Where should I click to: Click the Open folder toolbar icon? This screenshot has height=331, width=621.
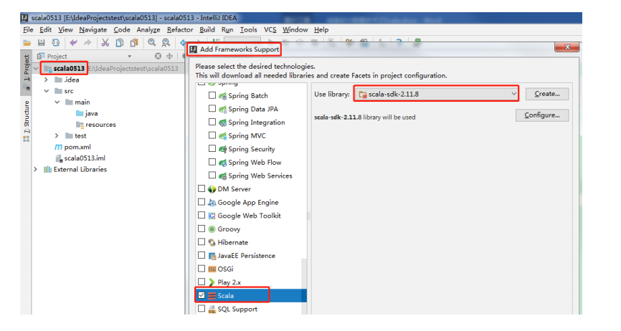[x=27, y=43]
